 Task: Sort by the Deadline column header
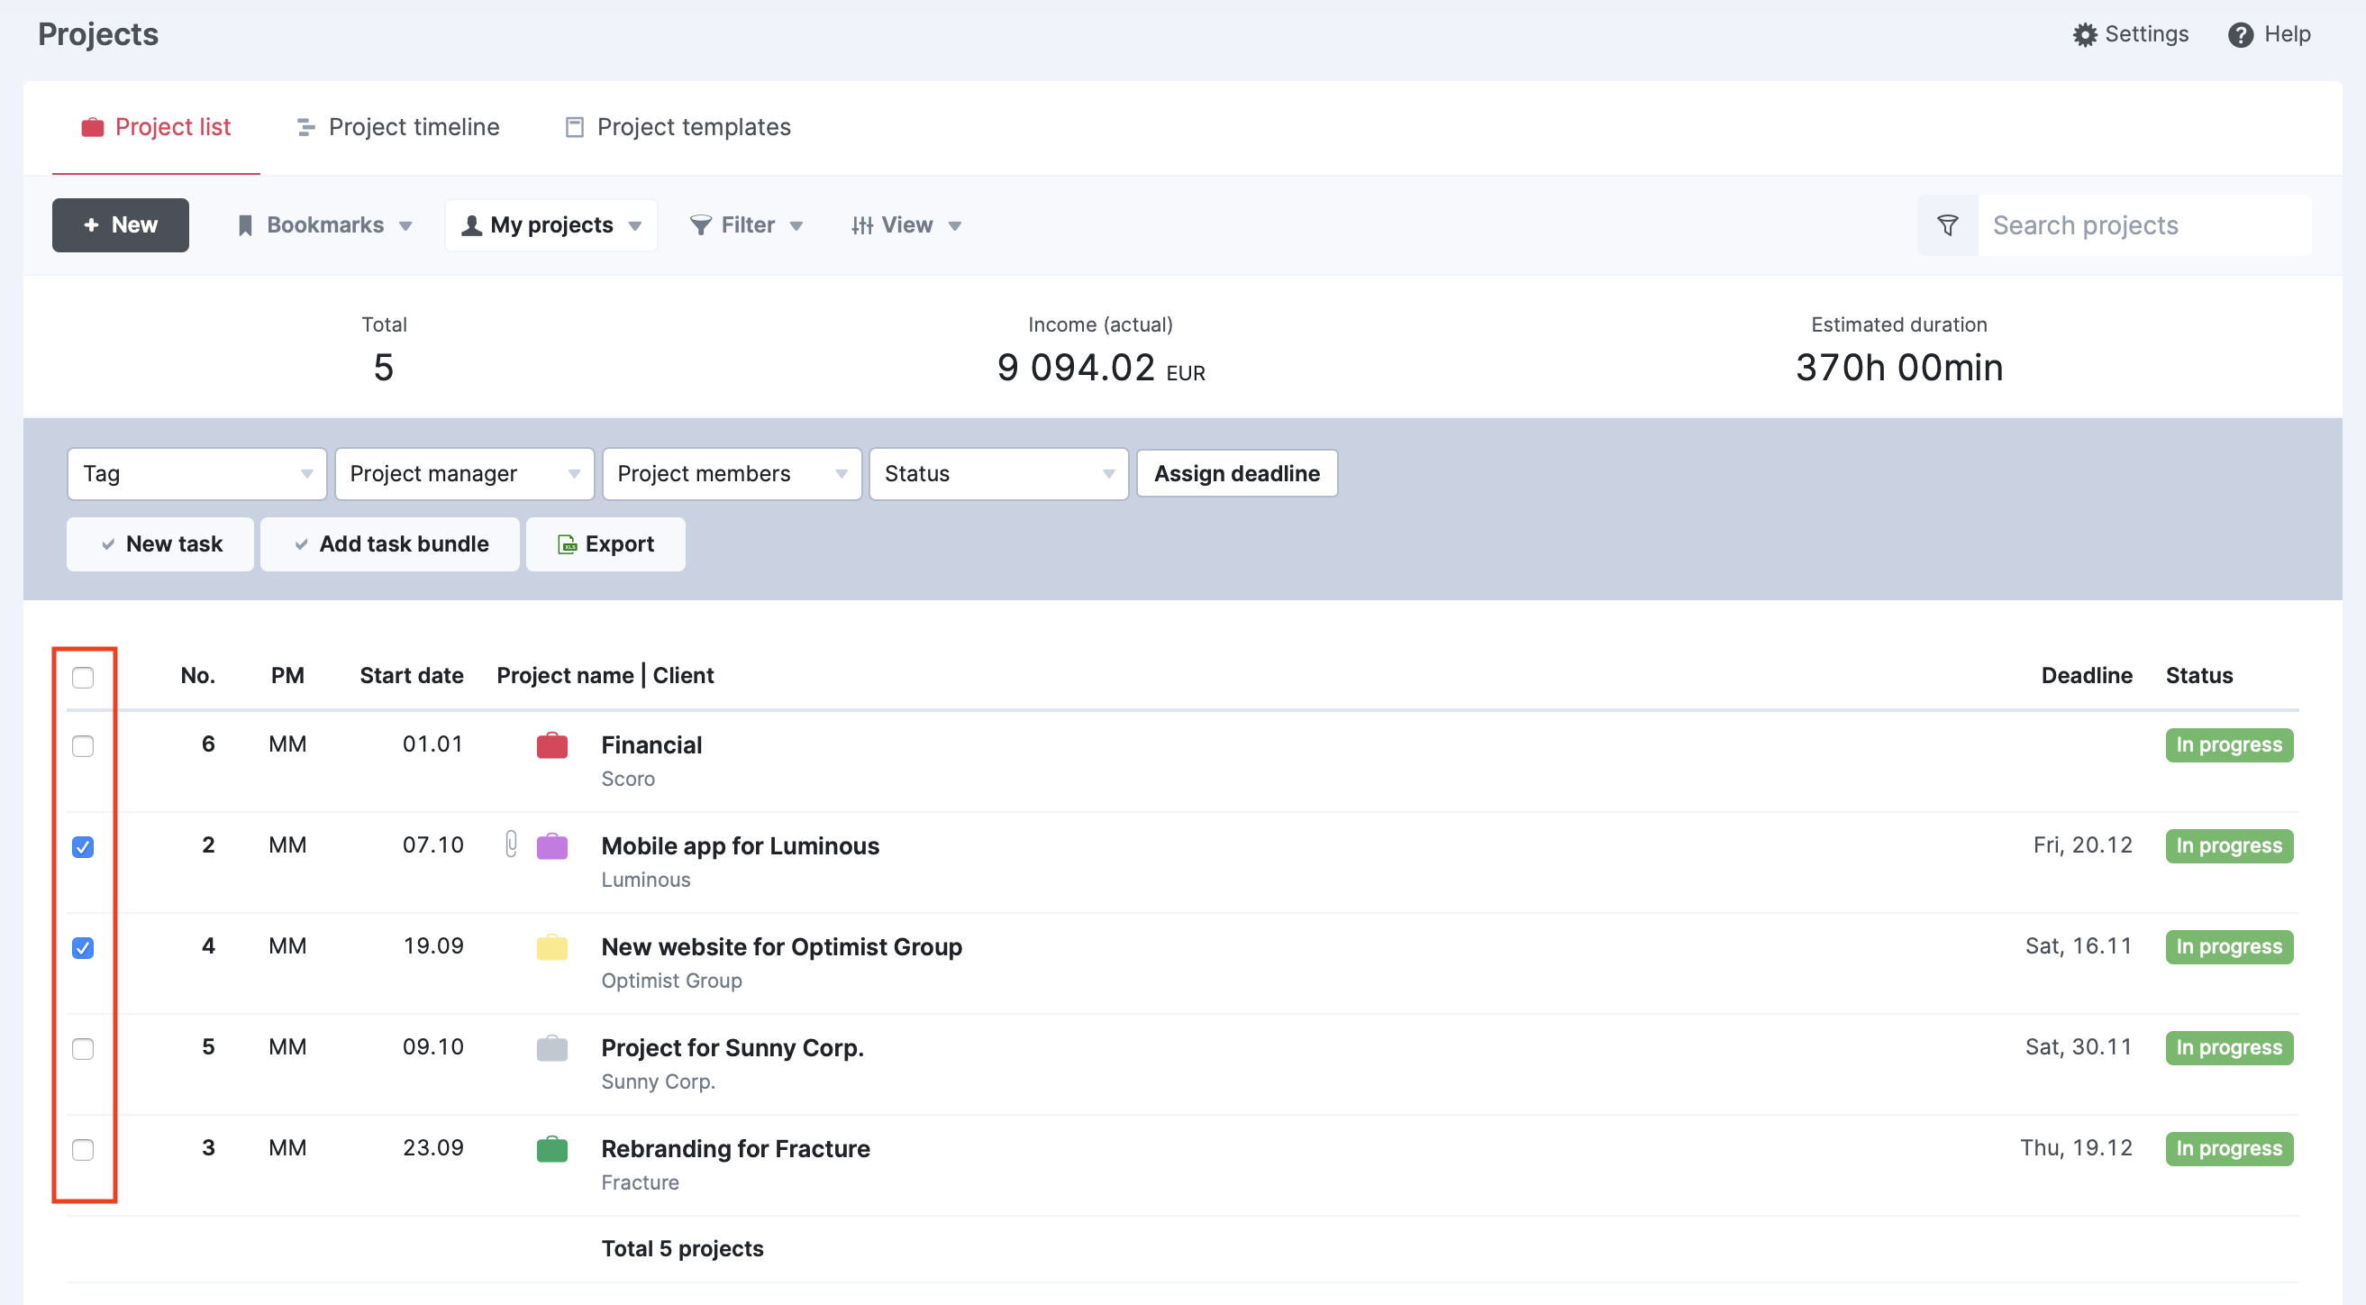point(2087,677)
